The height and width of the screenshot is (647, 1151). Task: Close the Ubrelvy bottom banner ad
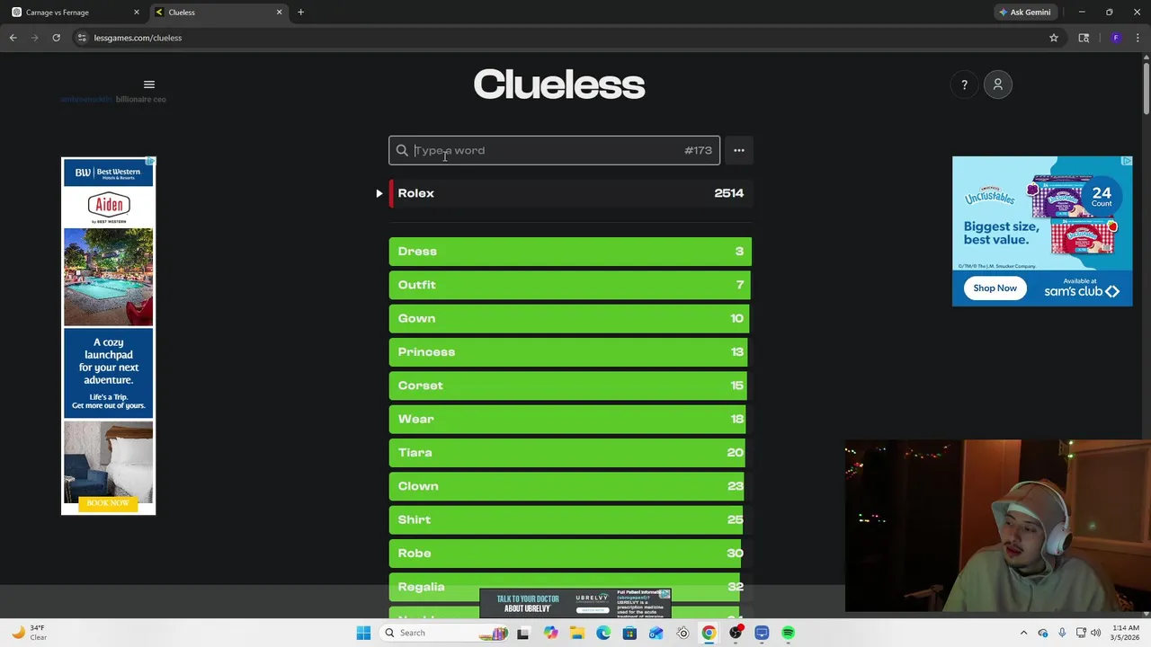pyautogui.click(x=665, y=594)
